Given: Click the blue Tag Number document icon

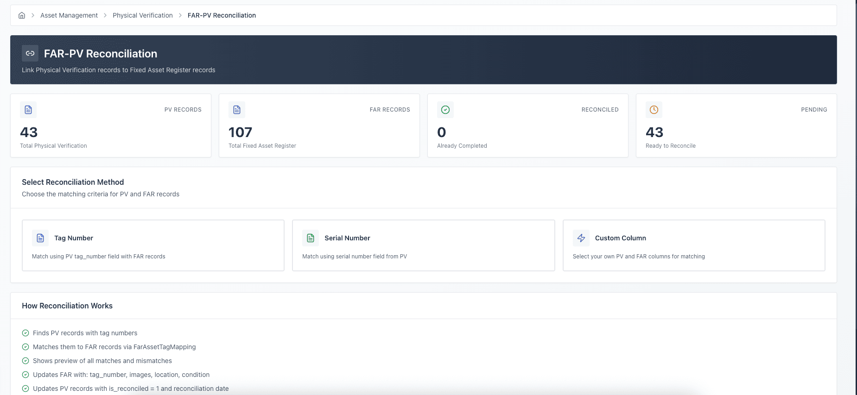Looking at the screenshot, I should (x=40, y=238).
